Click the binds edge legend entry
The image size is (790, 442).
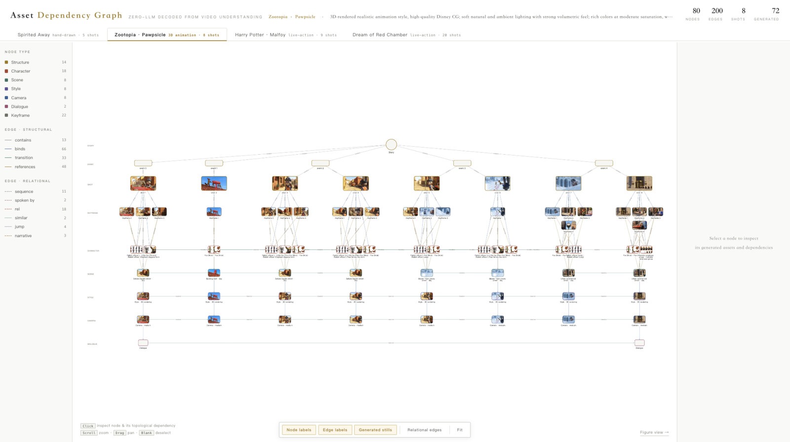(x=35, y=149)
